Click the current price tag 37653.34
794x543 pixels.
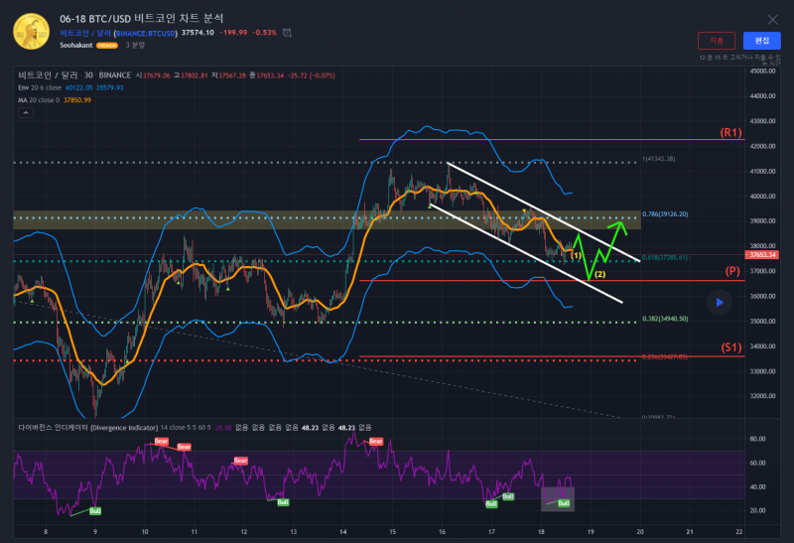pyautogui.click(x=764, y=255)
